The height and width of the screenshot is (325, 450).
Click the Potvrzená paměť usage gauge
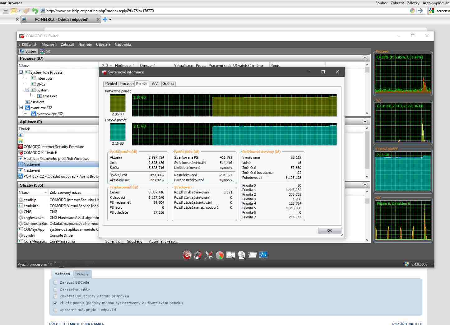[118, 103]
